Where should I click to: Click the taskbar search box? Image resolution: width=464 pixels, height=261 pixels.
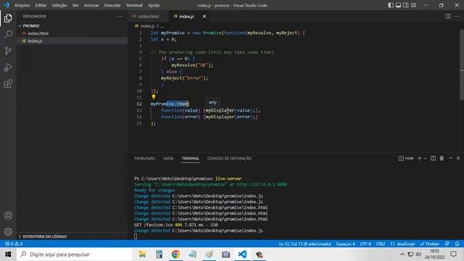pos(75,254)
